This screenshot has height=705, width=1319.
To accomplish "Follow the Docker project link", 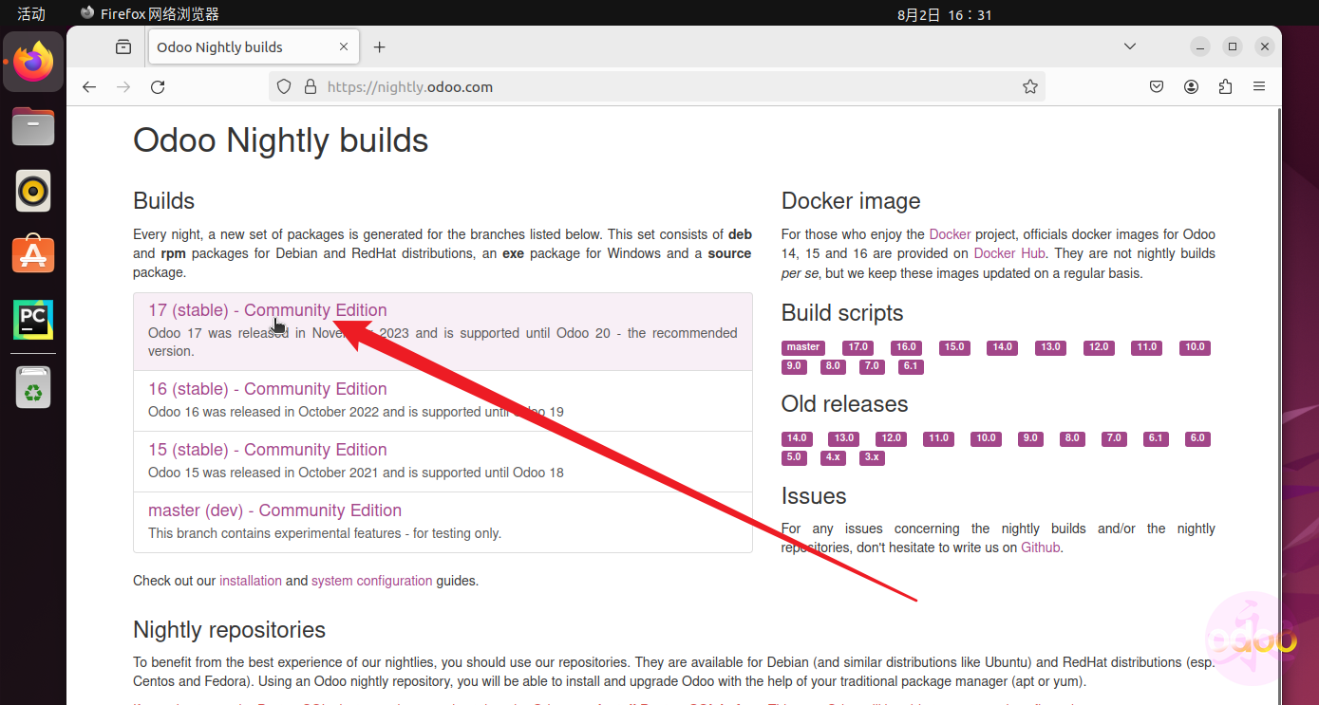I will click(x=950, y=234).
